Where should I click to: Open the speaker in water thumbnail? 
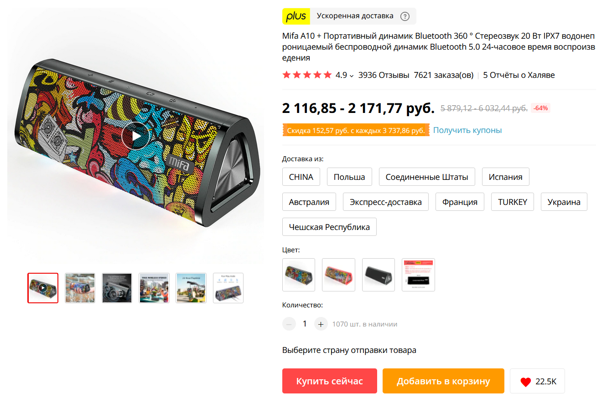(80, 288)
